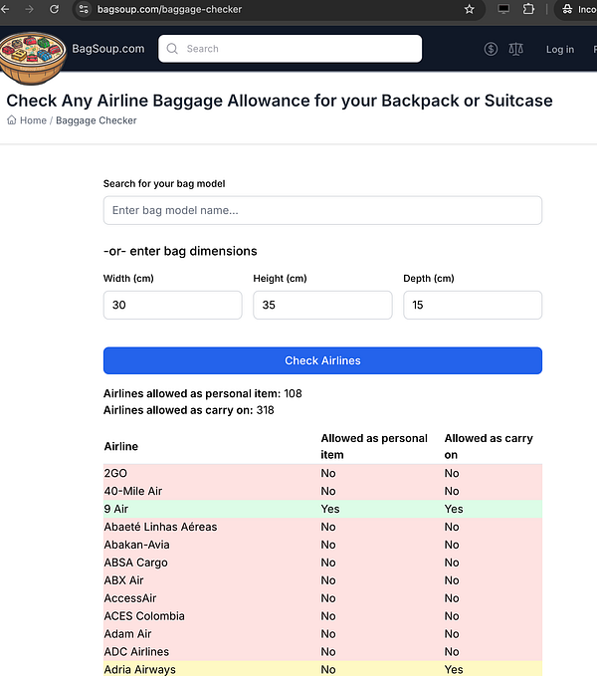Focus the bag model name field
This screenshot has width=597, height=676.
[x=322, y=210]
